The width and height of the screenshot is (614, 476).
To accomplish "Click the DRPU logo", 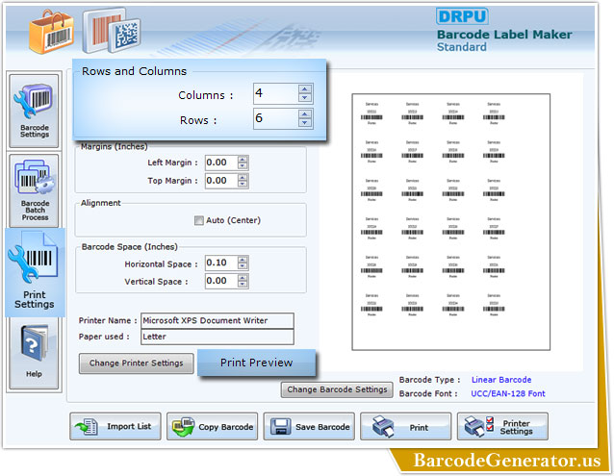I will 462,16.
